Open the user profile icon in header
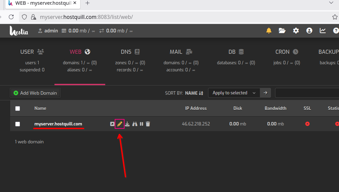The height and width of the screenshot is (192, 339). (x=309, y=31)
